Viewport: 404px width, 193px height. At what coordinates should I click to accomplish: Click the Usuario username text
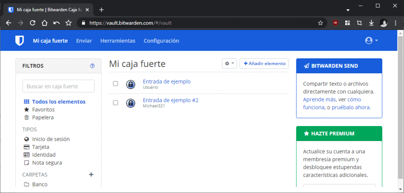pos(150,87)
